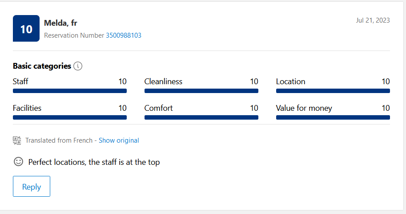This screenshot has height=214, width=406.
Task: Click the Location rating bar
Action: [333, 91]
